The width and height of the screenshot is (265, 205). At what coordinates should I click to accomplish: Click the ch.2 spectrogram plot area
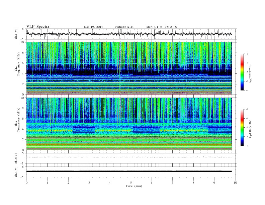129,124
